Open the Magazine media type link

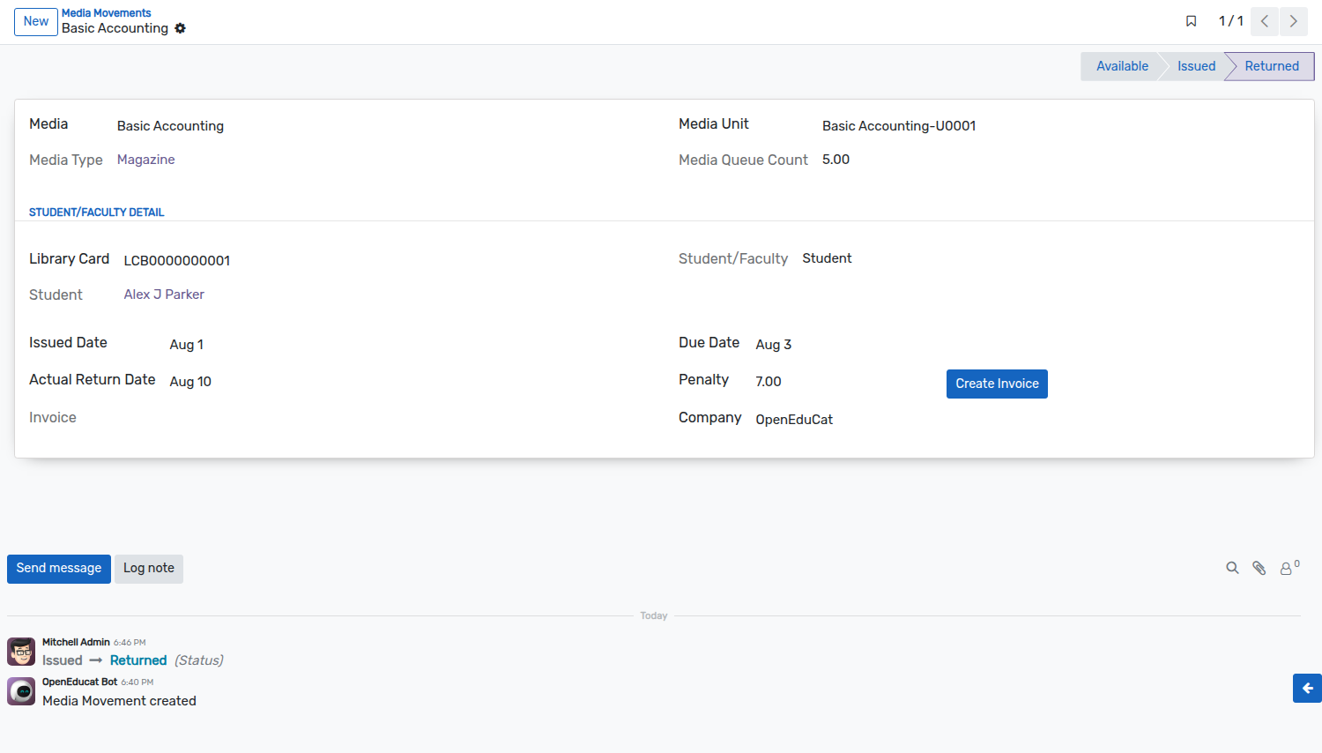[146, 160]
